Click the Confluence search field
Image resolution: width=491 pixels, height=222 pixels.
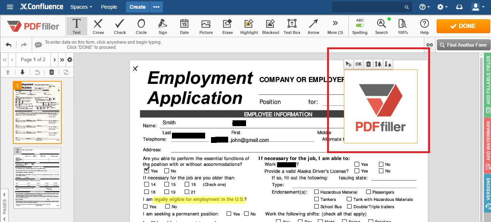coord(372,7)
